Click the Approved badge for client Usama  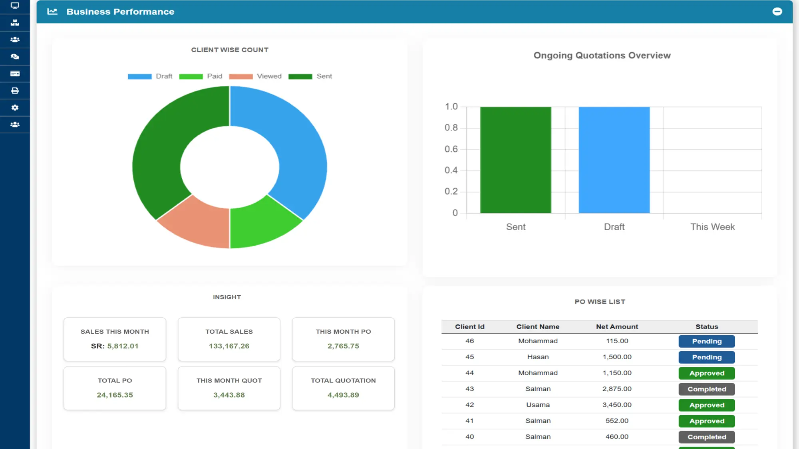click(706, 405)
